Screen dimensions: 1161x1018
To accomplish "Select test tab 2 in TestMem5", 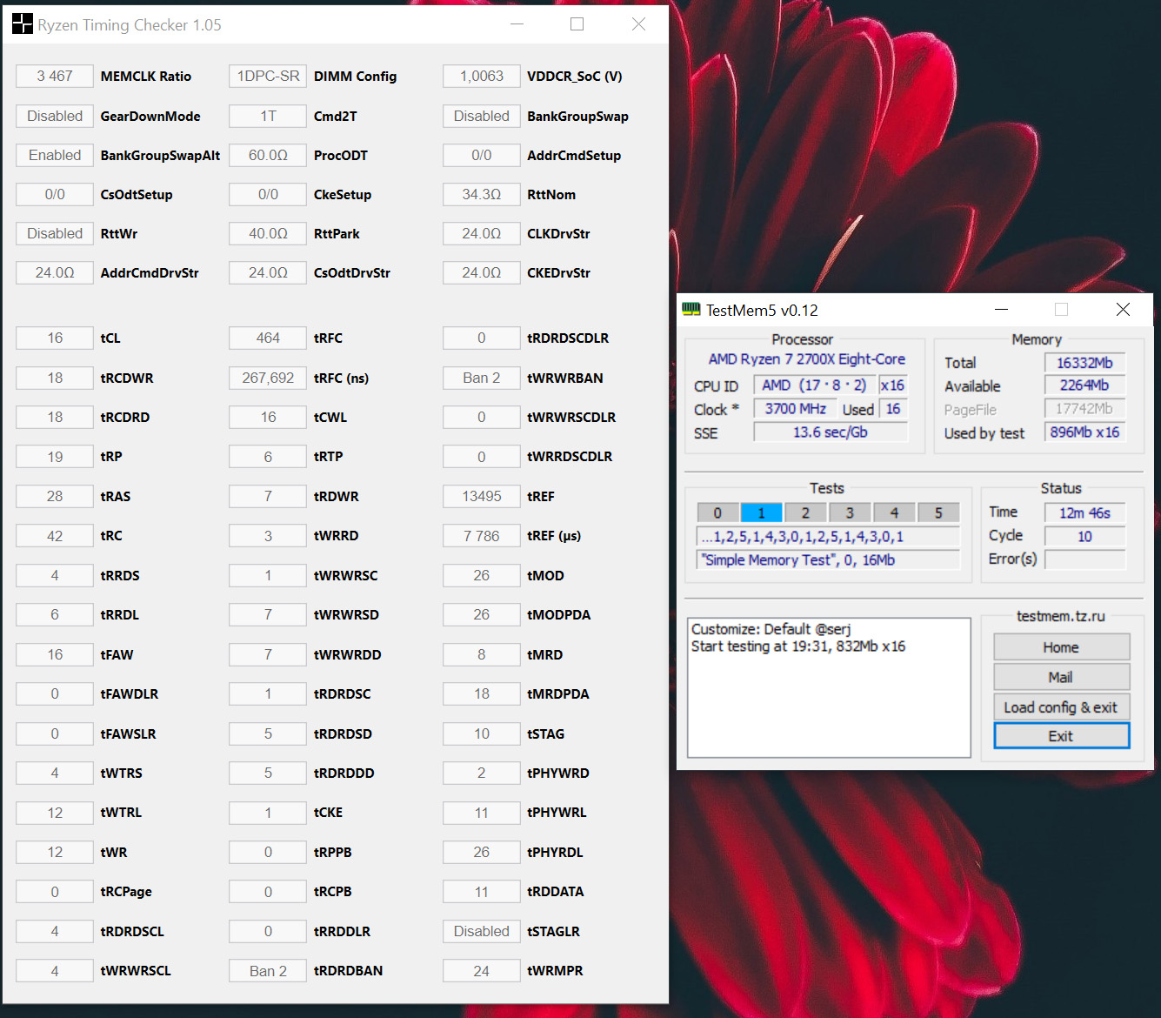I will tap(806, 512).
